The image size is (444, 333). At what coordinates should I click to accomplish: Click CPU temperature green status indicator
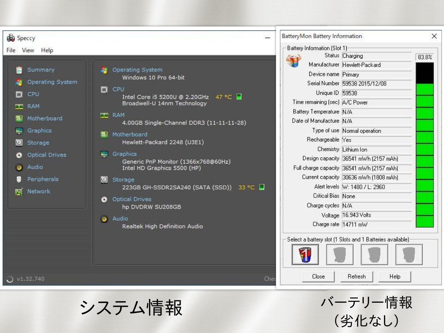point(239,97)
